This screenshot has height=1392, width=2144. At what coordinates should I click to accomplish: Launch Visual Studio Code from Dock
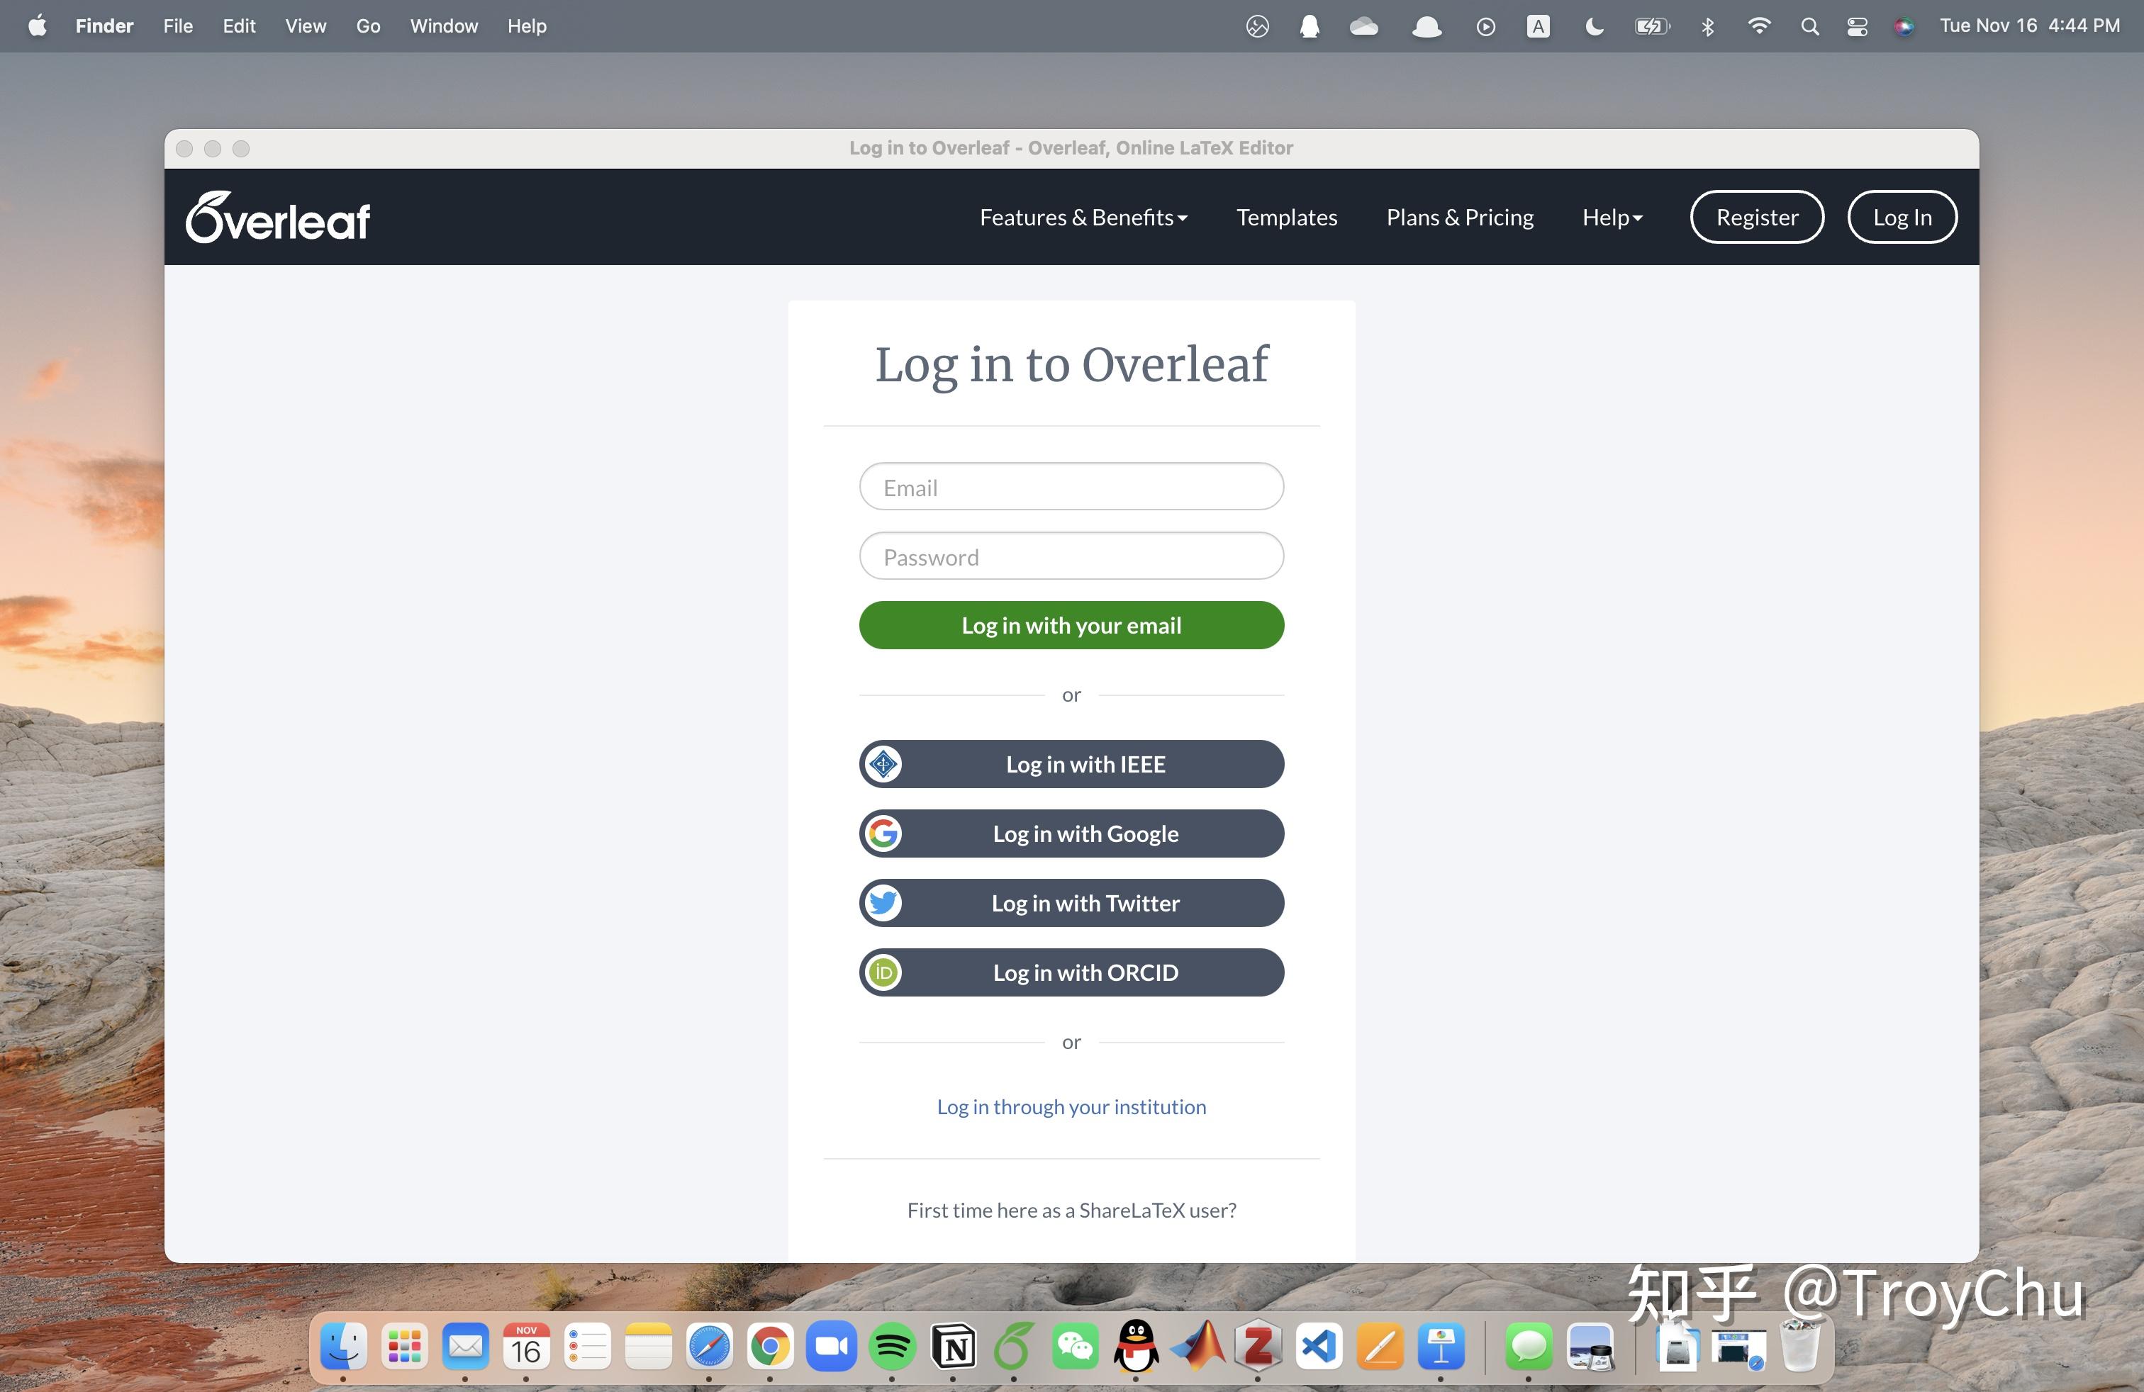pyautogui.click(x=1319, y=1347)
